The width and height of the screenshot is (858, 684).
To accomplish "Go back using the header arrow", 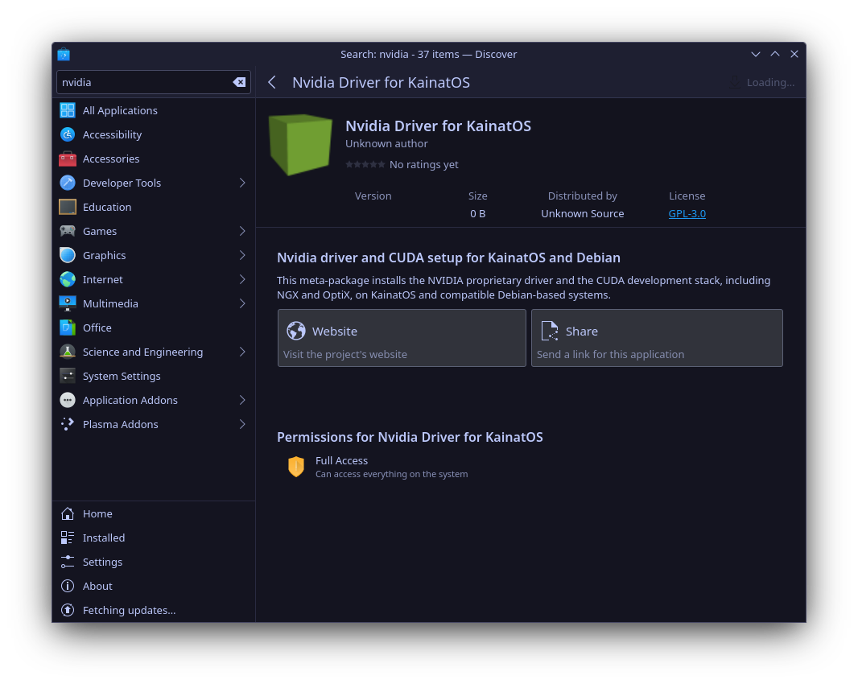I will pos(272,82).
